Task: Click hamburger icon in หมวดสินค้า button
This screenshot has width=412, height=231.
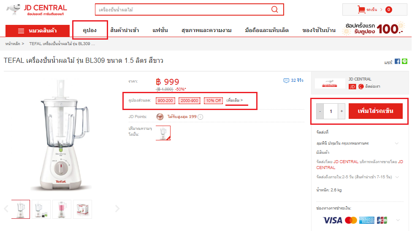Action: [21, 31]
